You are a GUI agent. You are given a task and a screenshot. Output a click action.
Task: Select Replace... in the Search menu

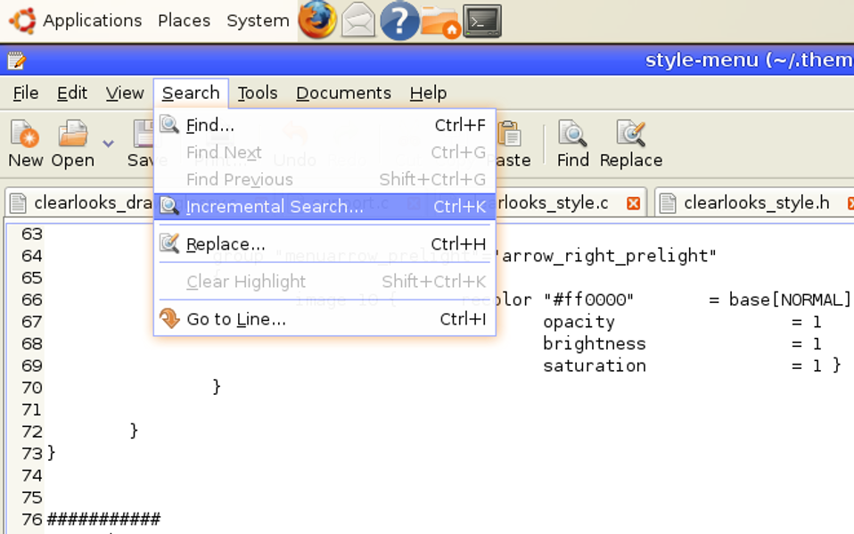[226, 244]
